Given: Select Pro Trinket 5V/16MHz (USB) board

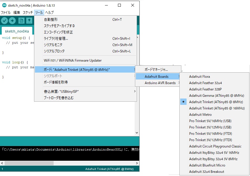Looking at the screenshot, I should [215, 121].
